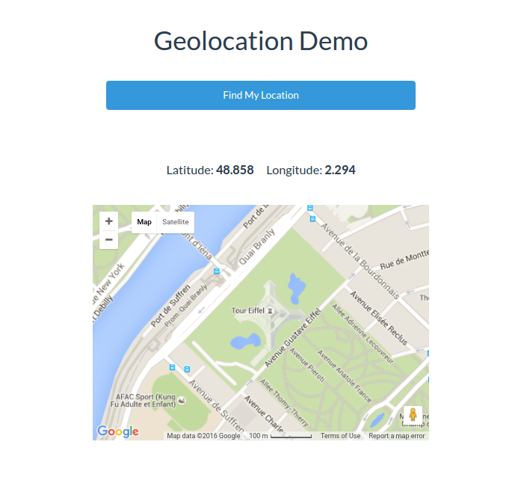Zoom out on the map
The width and height of the screenshot is (521, 504).
click(109, 240)
